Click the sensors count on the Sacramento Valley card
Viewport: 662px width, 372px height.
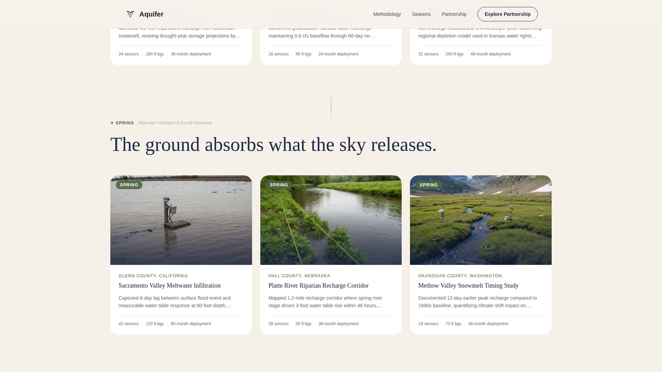point(128,323)
